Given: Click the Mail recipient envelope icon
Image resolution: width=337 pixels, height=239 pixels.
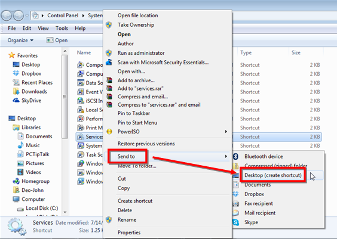Looking at the screenshot, I should click(236, 213).
